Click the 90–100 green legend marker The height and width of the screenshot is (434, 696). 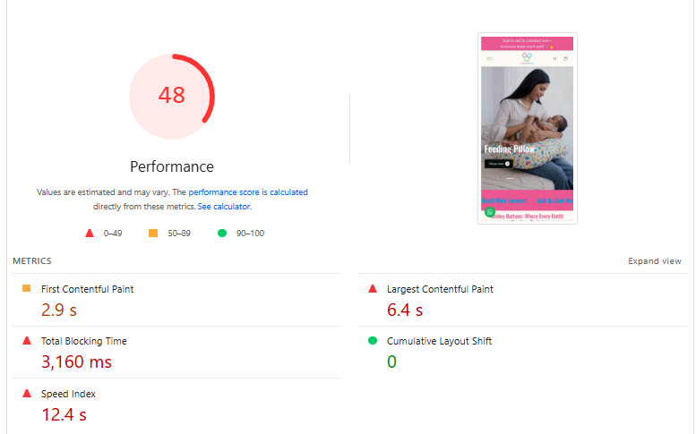(x=221, y=234)
